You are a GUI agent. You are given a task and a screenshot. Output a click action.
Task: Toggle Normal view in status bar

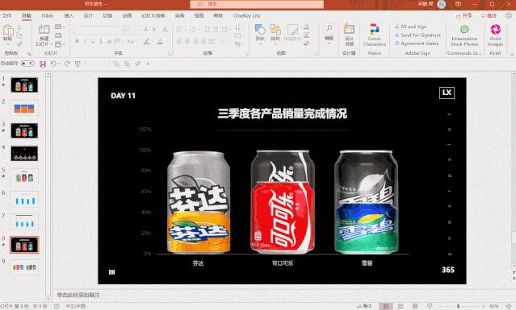[x=386, y=306]
